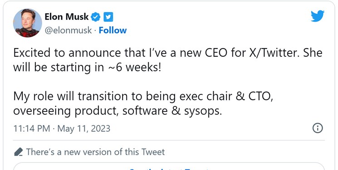Click "There's a new version of this Tweet"
338x170 pixels.
click(95, 152)
